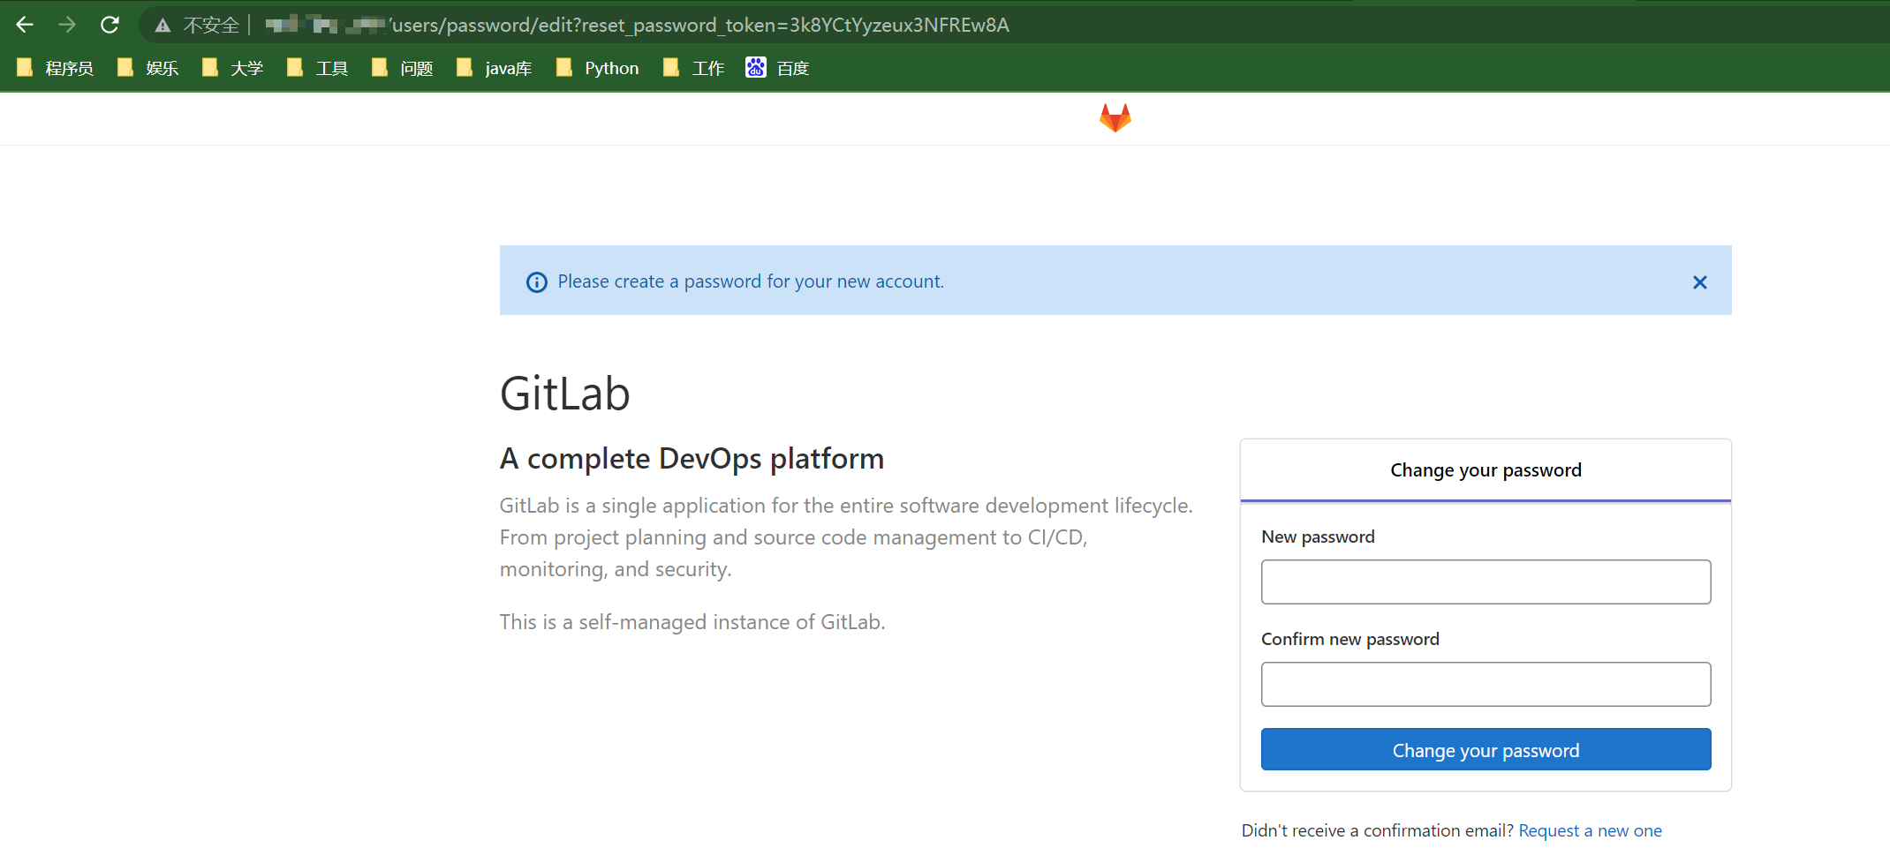Click the URL in the address bar
Viewport: 1890px width, 848px height.
pos(636,25)
